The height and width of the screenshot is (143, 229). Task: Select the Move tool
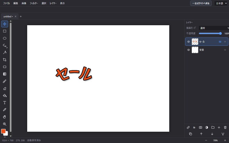click(5, 24)
